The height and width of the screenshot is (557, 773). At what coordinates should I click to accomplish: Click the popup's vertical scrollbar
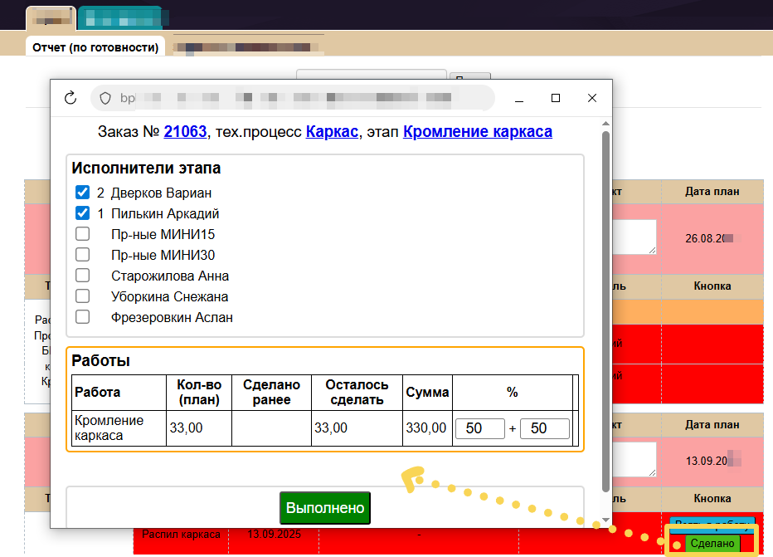pyautogui.click(x=606, y=315)
